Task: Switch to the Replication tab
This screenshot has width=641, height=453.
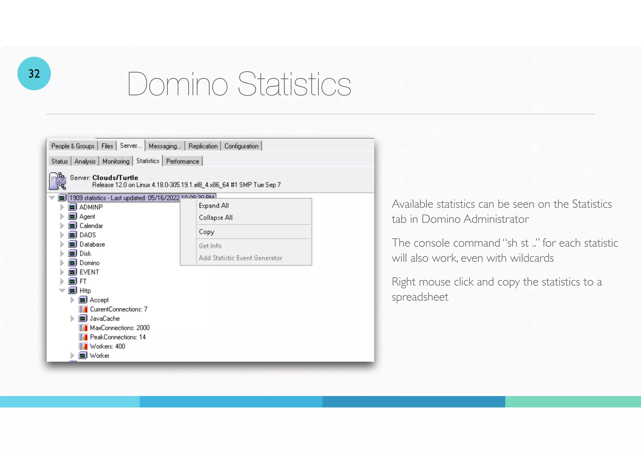Action: [203, 146]
